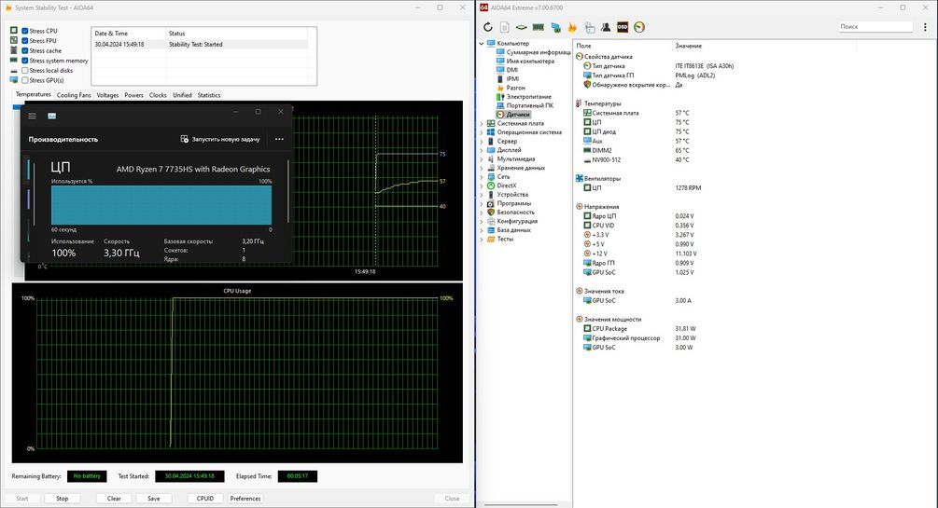Screen dimensions: 938x508
Task: Expand the Операционная система node
Action: [x=482, y=132]
